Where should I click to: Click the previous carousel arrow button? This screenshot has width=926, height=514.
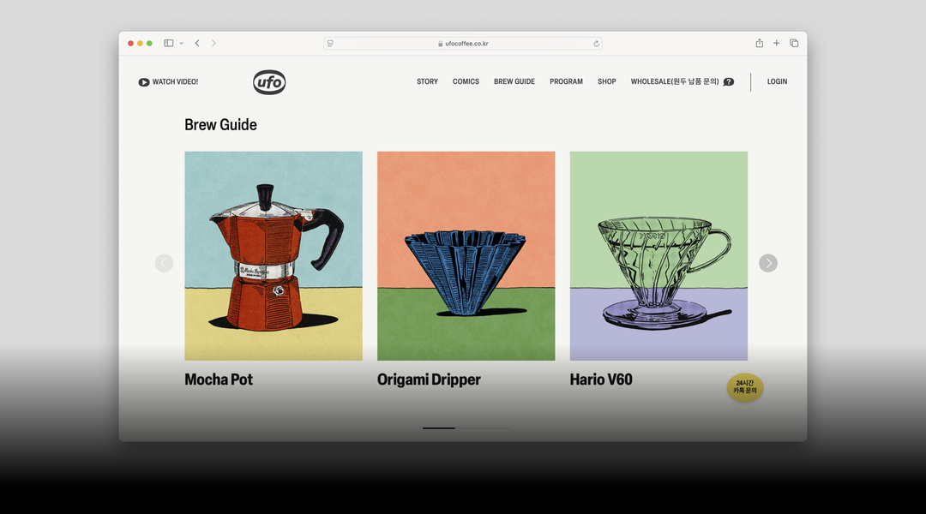[x=164, y=263]
